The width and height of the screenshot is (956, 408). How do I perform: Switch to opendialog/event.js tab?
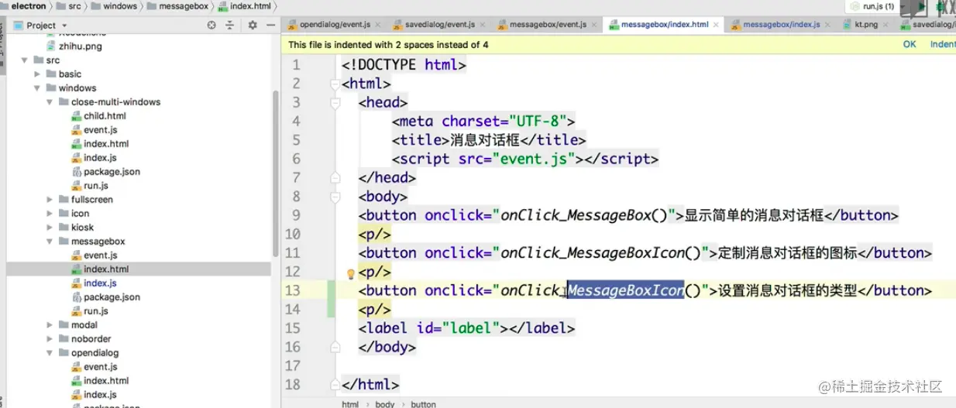coord(334,25)
